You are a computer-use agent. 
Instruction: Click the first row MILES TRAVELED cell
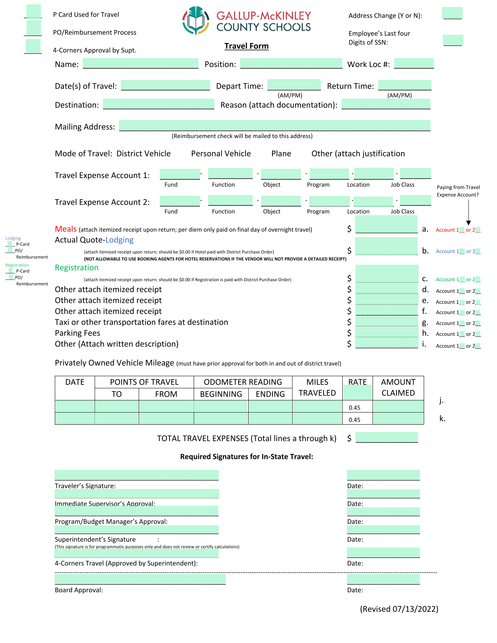pyautogui.click(x=317, y=406)
